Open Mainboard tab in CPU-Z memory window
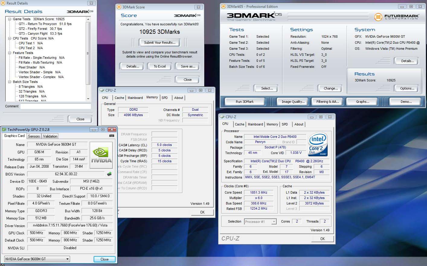The width and height of the screenshot is (427, 266). coord(135,98)
